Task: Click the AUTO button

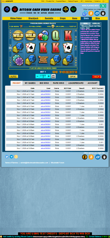Action: (13, 76)
